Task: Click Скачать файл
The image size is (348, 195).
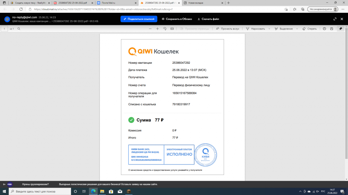Action: 208,19
